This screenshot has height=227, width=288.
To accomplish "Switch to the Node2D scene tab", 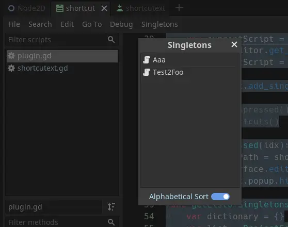I will coord(27,8).
